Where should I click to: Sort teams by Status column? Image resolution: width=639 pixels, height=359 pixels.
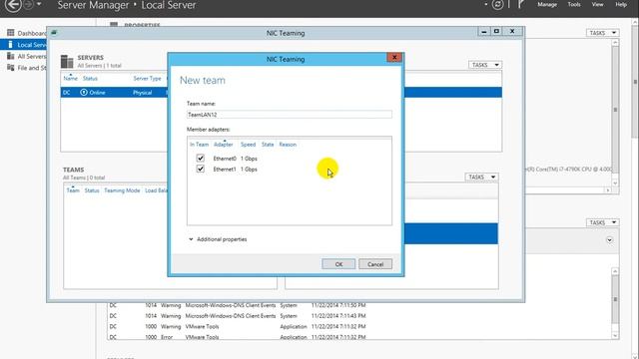[92, 190]
